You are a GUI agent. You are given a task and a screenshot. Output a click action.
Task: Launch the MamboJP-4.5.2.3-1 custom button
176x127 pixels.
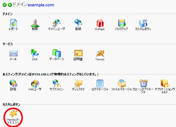point(13,117)
